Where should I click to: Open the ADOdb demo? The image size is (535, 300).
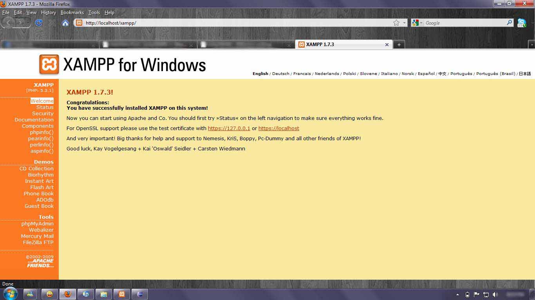pyautogui.click(x=45, y=200)
